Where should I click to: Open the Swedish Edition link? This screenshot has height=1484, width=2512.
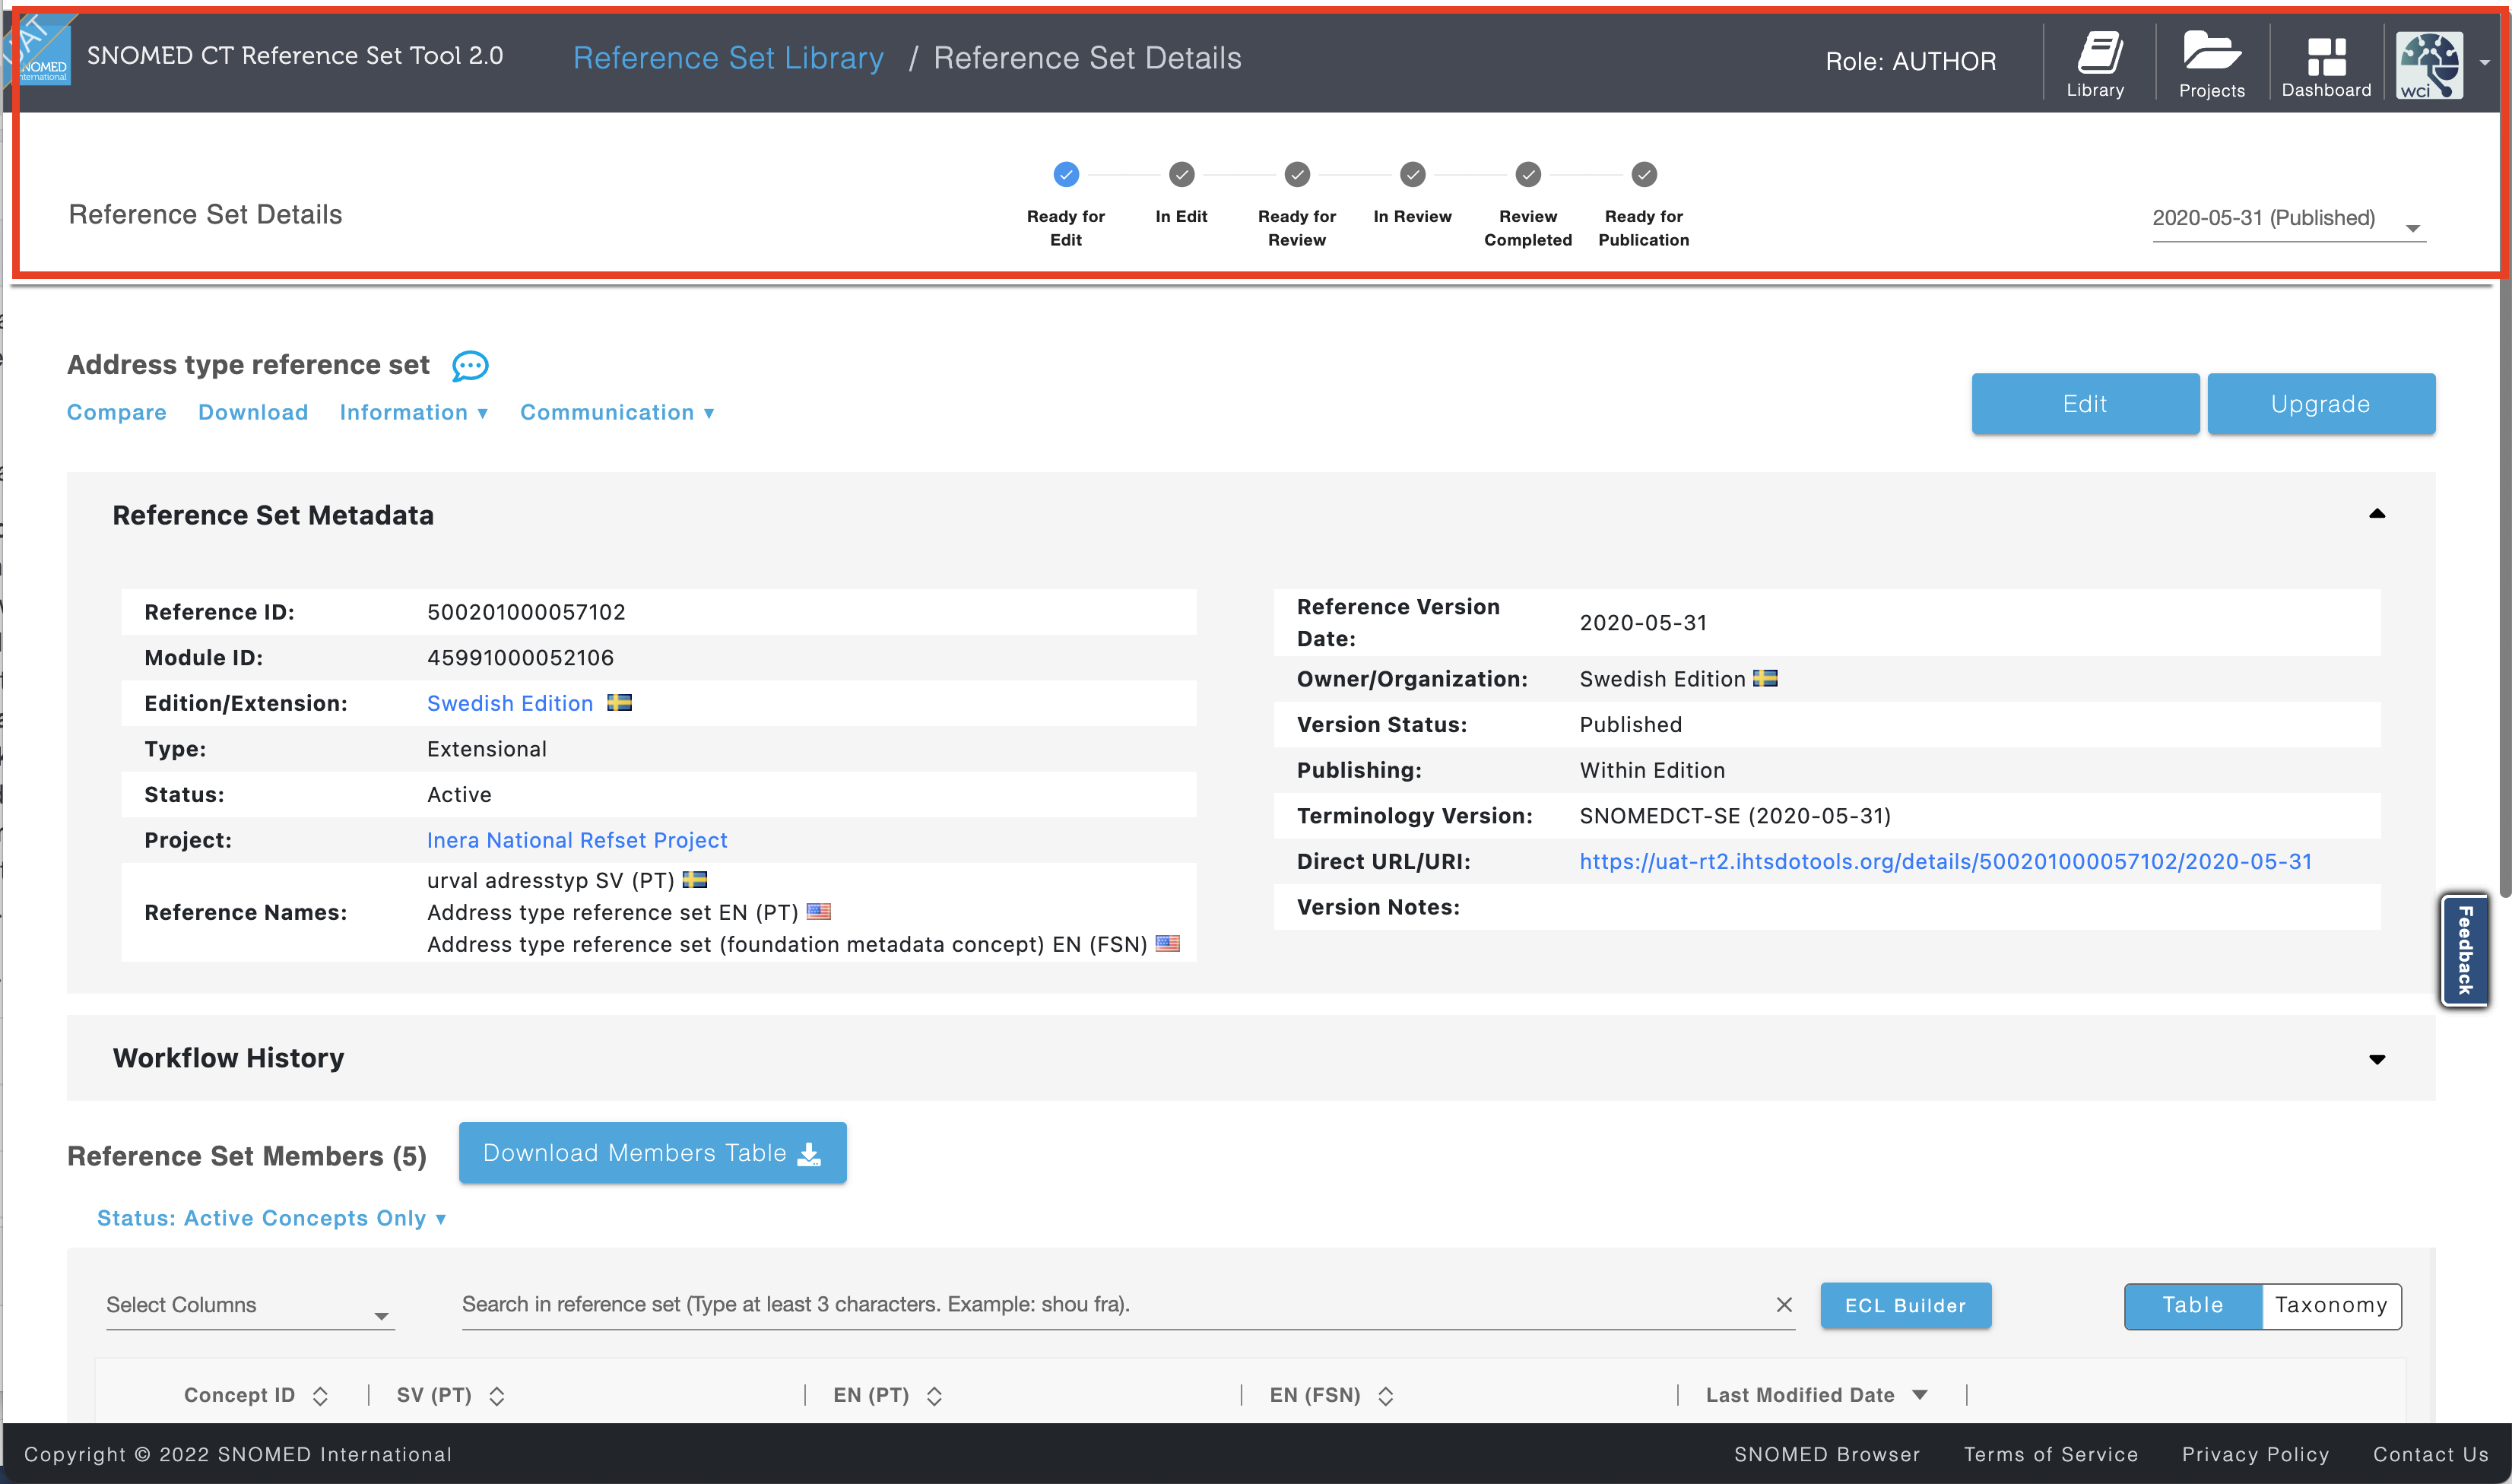pyautogui.click(x=510, y=703)
